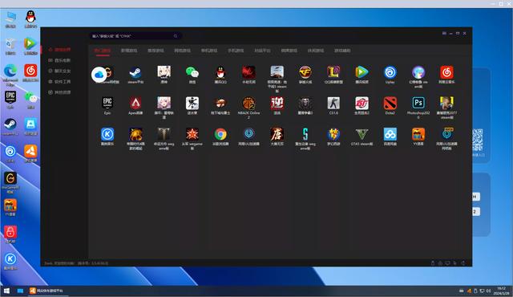Launch the Fantasy Westward Journey icon
513x297 pixels.
click(x=333, y=134)
